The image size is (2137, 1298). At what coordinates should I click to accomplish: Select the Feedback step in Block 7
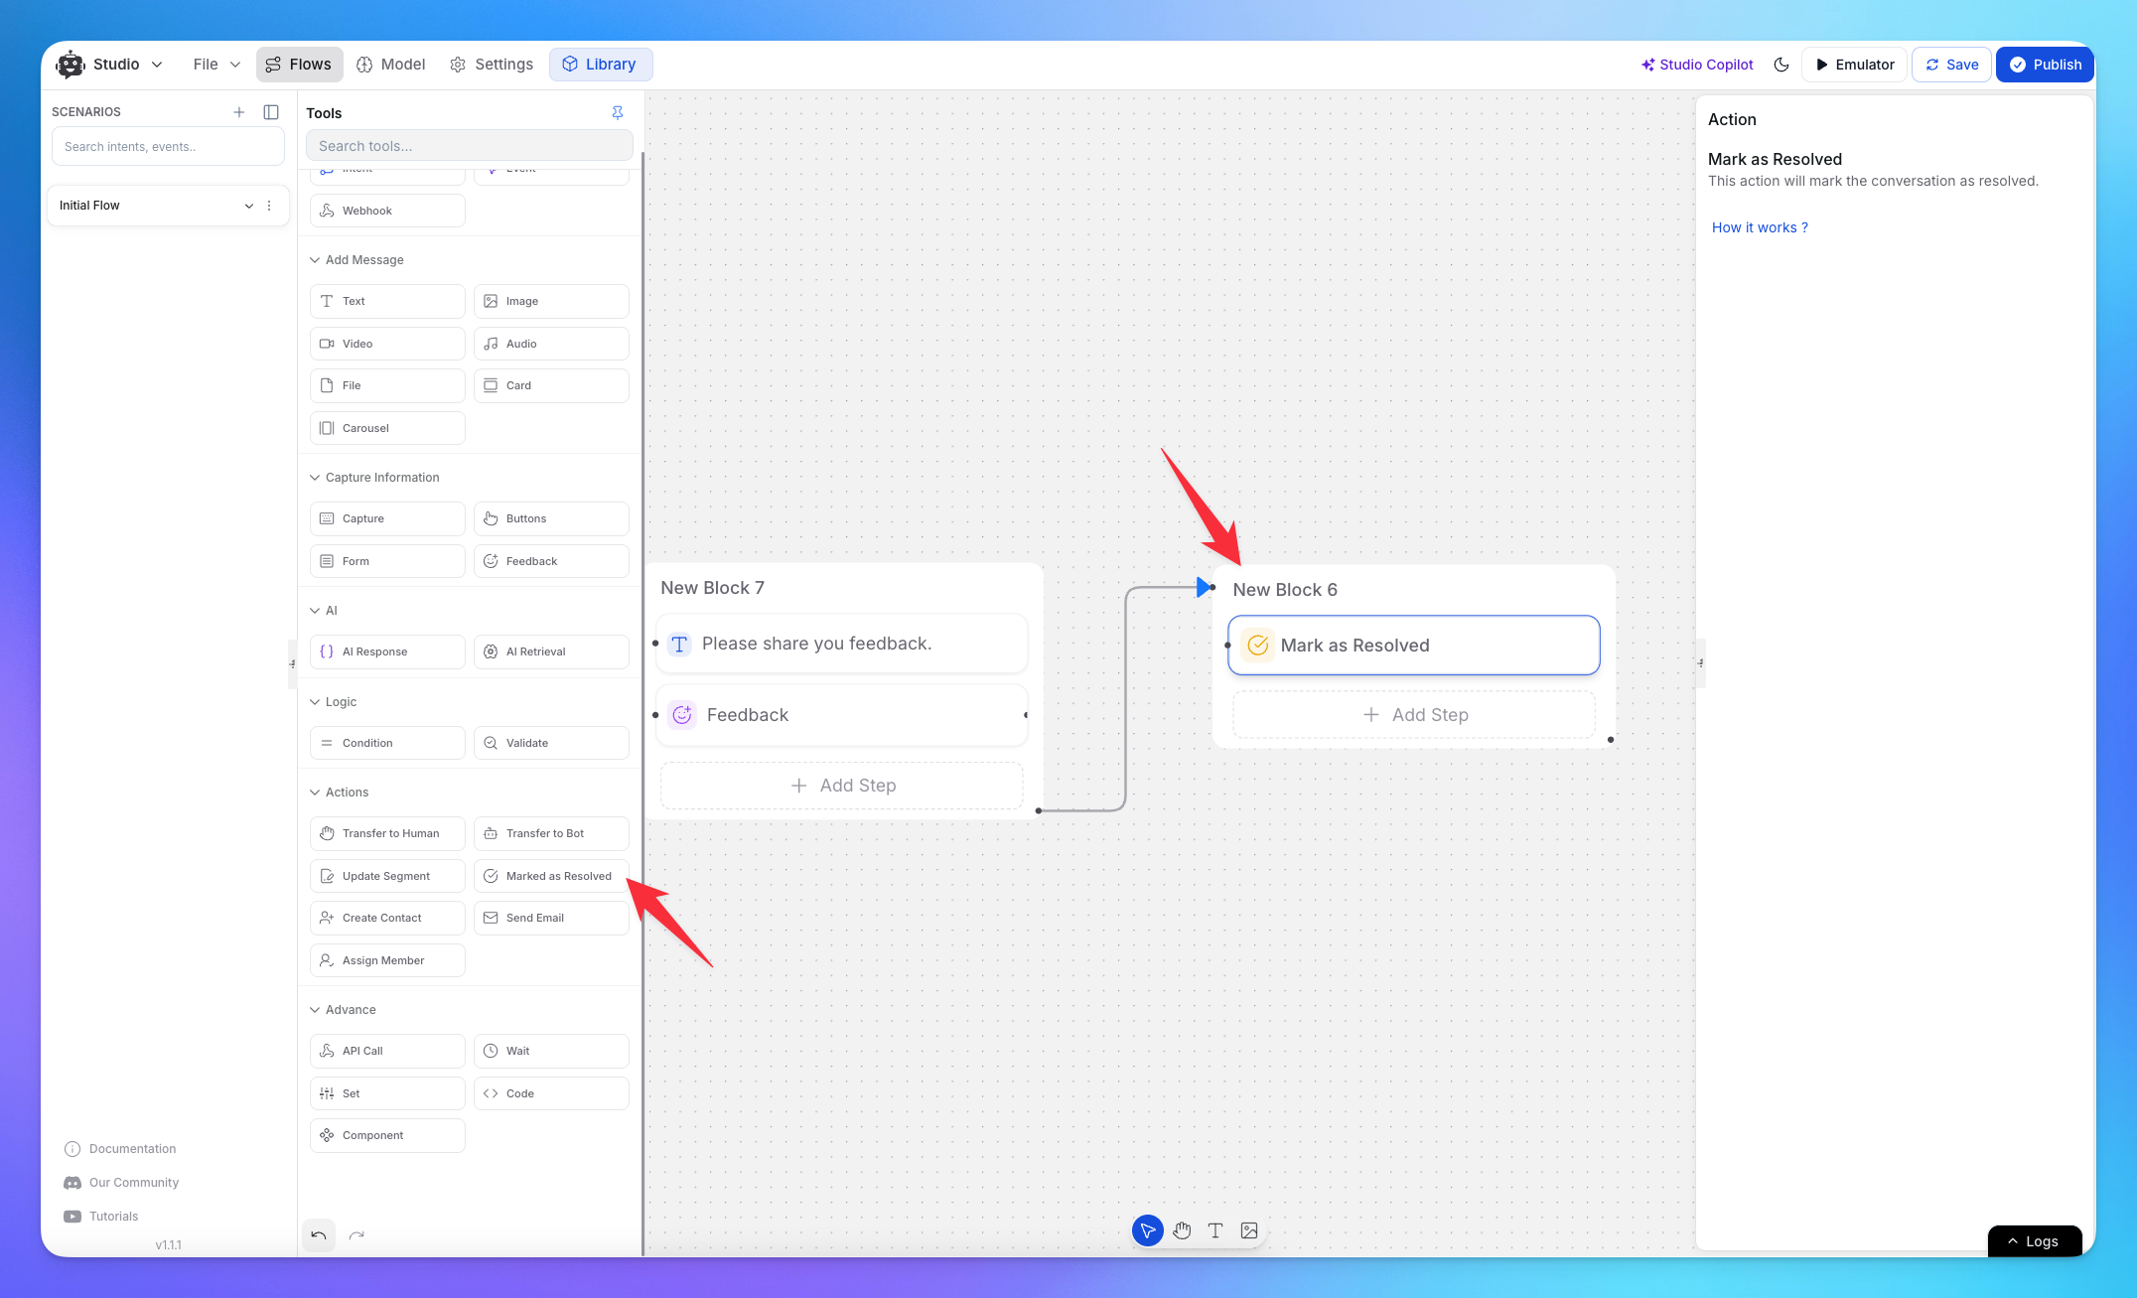842,715
